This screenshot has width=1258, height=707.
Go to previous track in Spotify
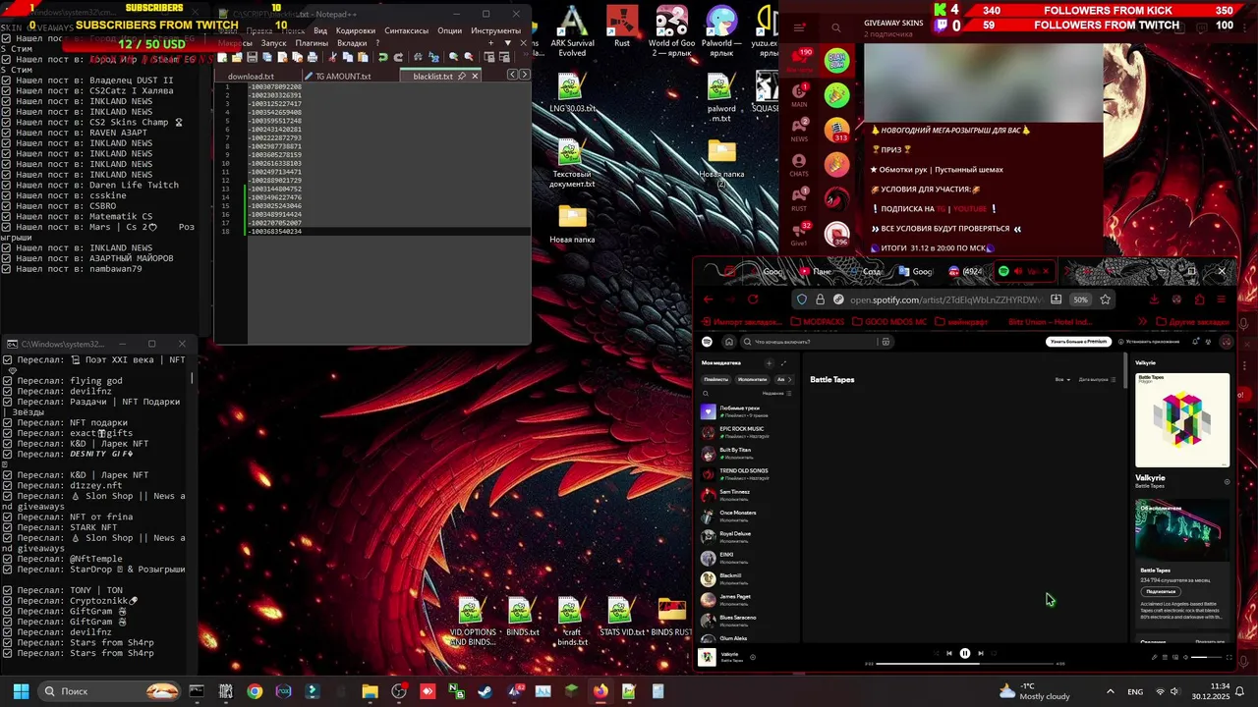pos(948,653)
